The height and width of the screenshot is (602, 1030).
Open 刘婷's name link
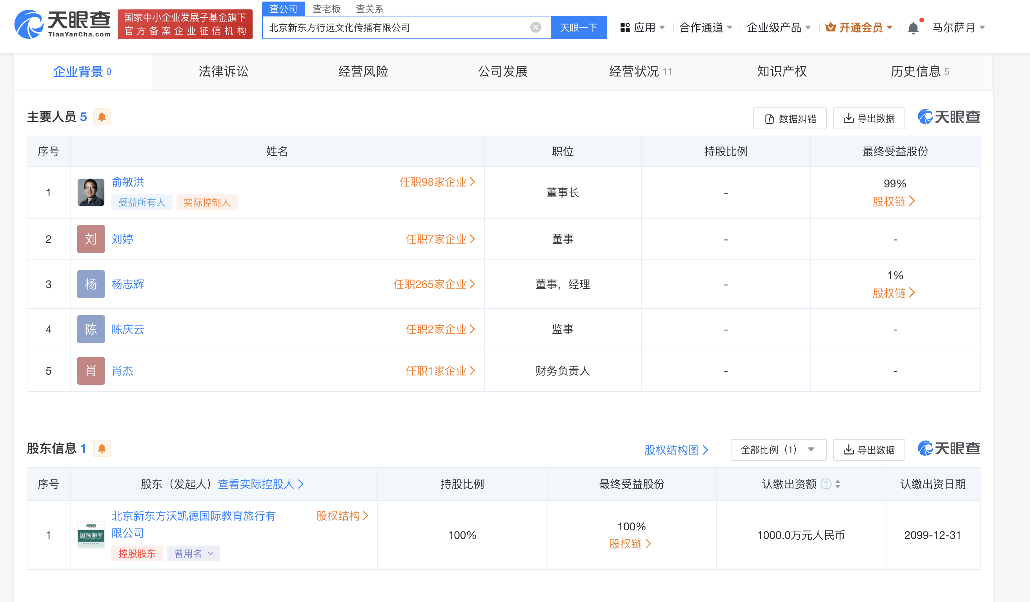tap(122, 239)
